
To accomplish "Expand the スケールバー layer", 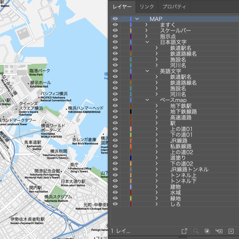I will point(146,30).
